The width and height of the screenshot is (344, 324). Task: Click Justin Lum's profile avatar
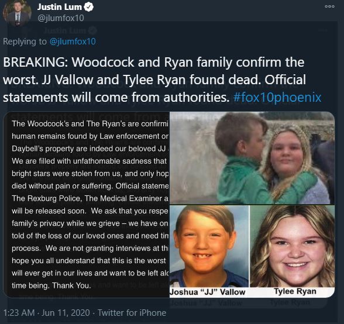pos(16,13)
